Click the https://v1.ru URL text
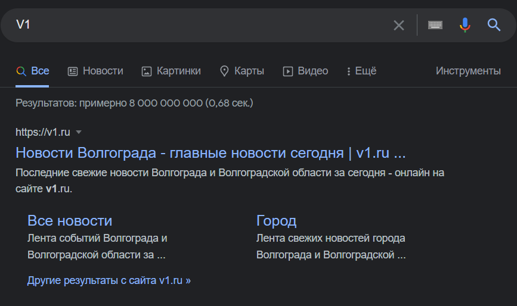Image resolution: width=517 pixels, height=306 pixels. pyautogui.click(x=43, y=132)
